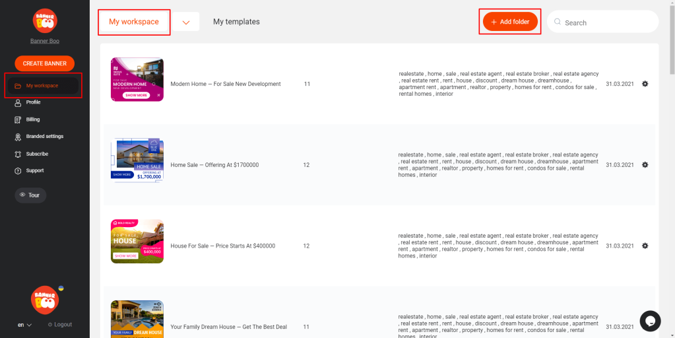The width and height of the screenshot is (675, 338).
Task: Click the Billing icon in sidebar
Action: (x=18, y=119)
